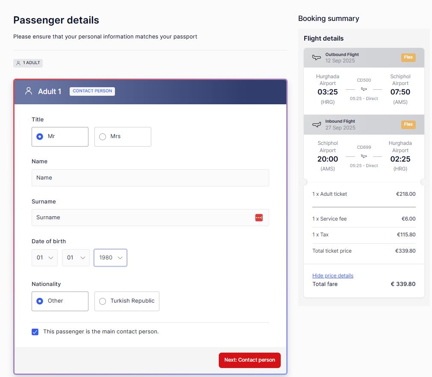Click the Passenger details heading

[56, 20]
